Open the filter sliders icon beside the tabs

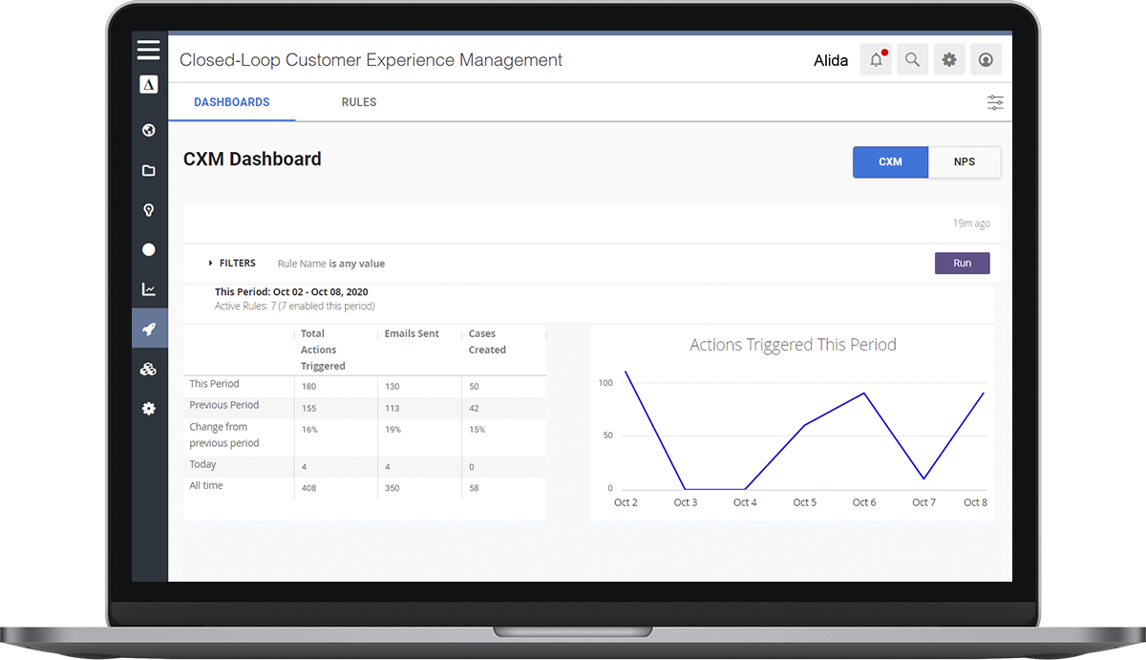995,102
